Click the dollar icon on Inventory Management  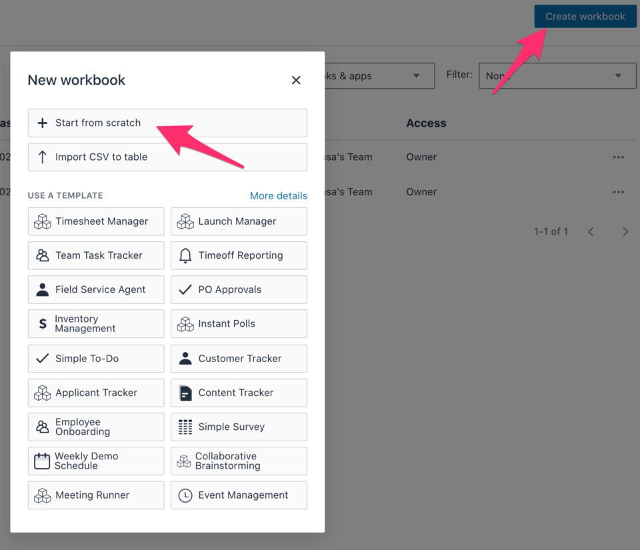tap(43, 324)
